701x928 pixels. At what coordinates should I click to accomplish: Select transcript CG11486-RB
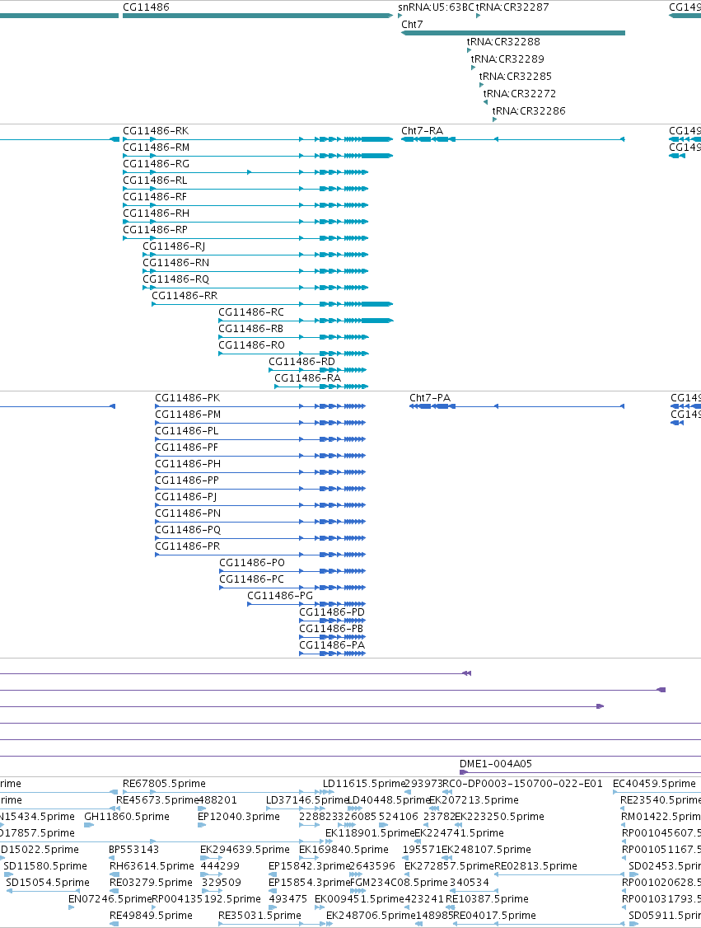tap(250, 329)
